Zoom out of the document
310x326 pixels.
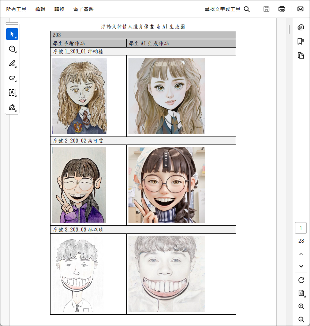(x=301, y=319)
